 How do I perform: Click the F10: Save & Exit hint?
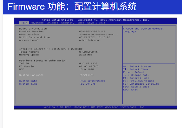pos(136,87)
